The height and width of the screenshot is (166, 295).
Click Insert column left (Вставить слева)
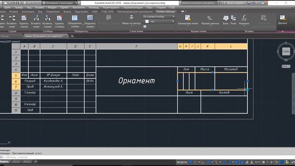(36, 22)
